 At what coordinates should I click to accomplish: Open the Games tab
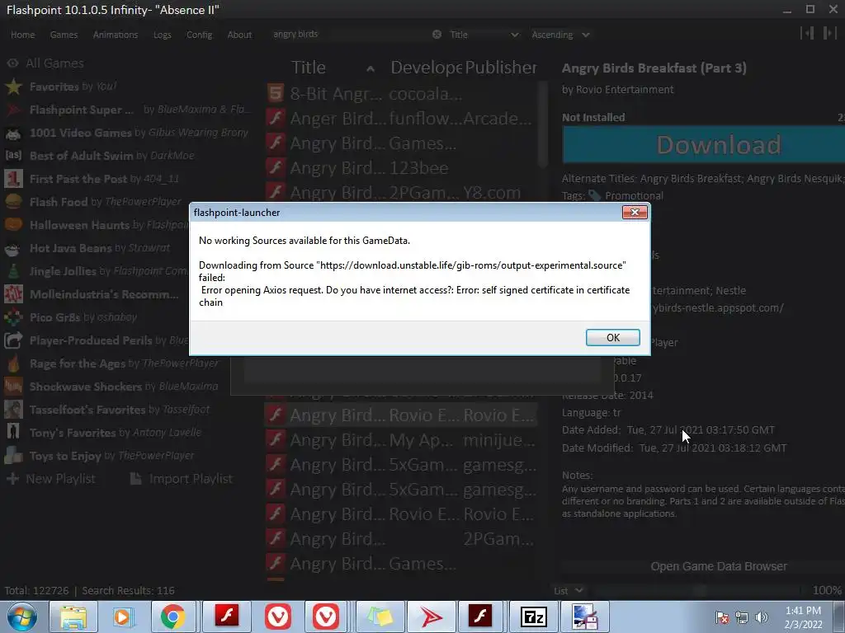pos(64,35)
